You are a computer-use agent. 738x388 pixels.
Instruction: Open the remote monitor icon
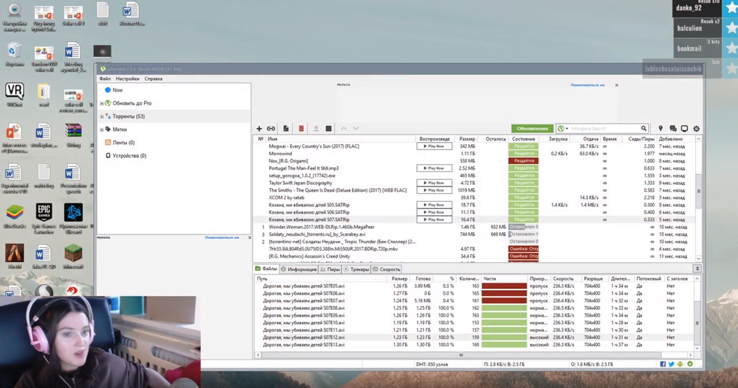click(x=685, y=129)
